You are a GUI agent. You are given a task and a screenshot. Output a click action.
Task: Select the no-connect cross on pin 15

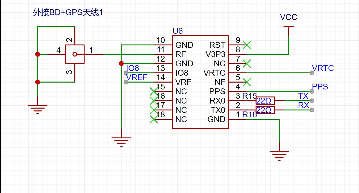[154, 92]
